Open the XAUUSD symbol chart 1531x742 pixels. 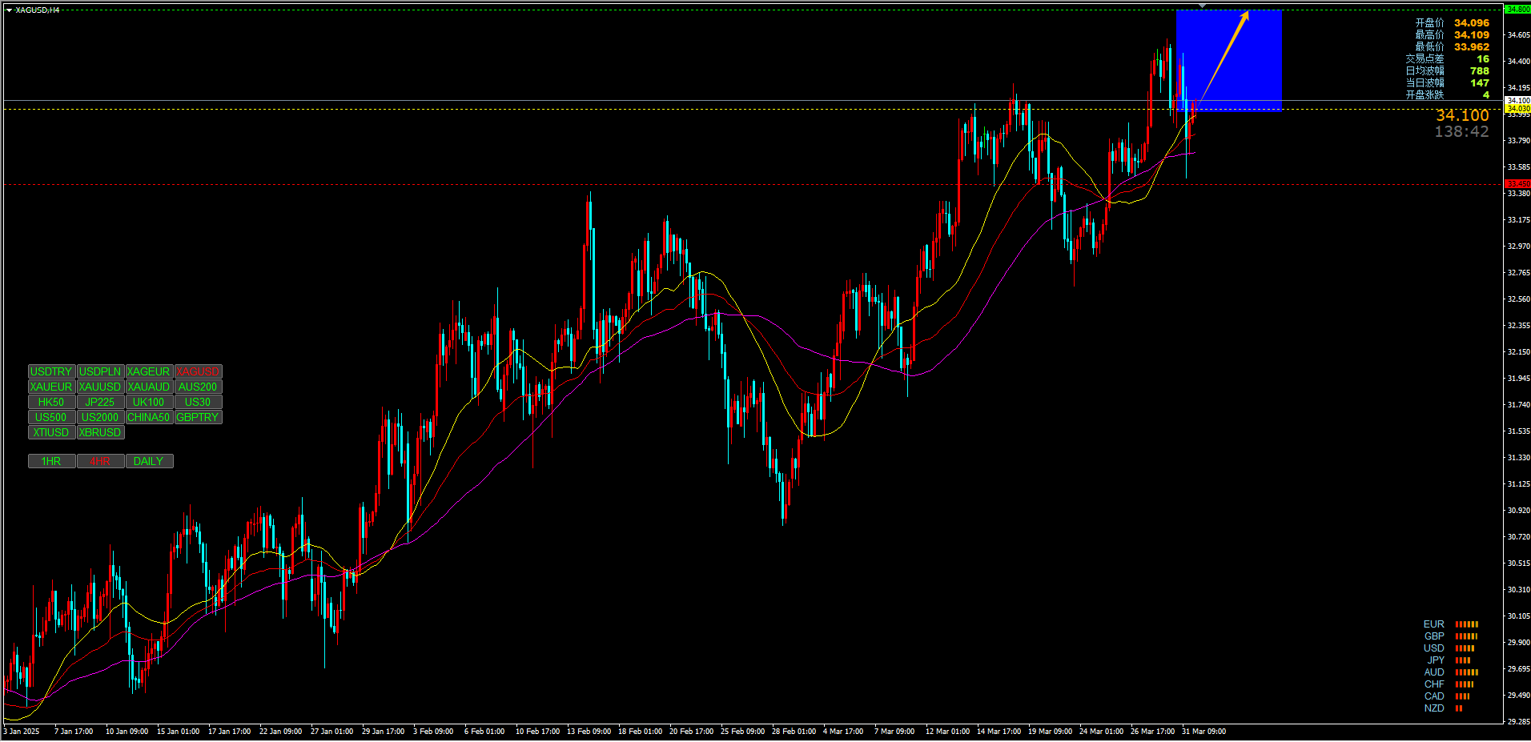(x=100, y=387)
